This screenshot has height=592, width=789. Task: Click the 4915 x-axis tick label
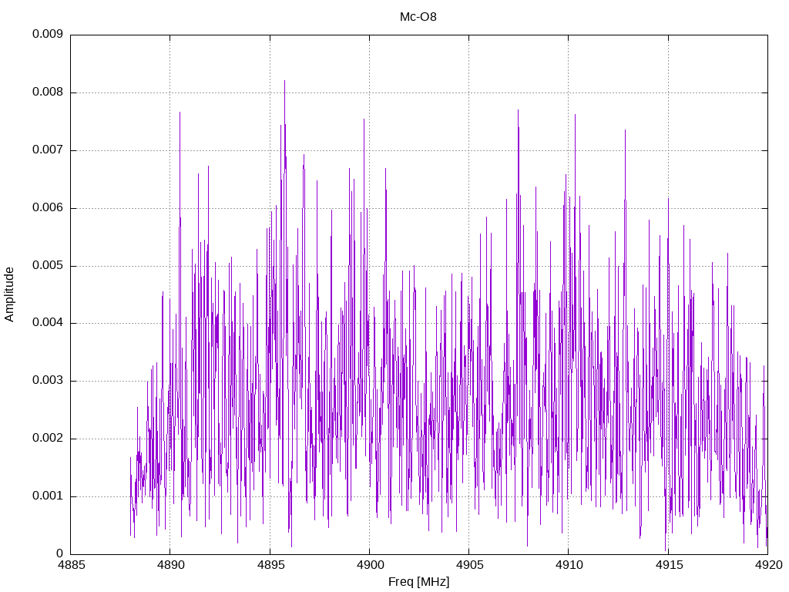668,565
